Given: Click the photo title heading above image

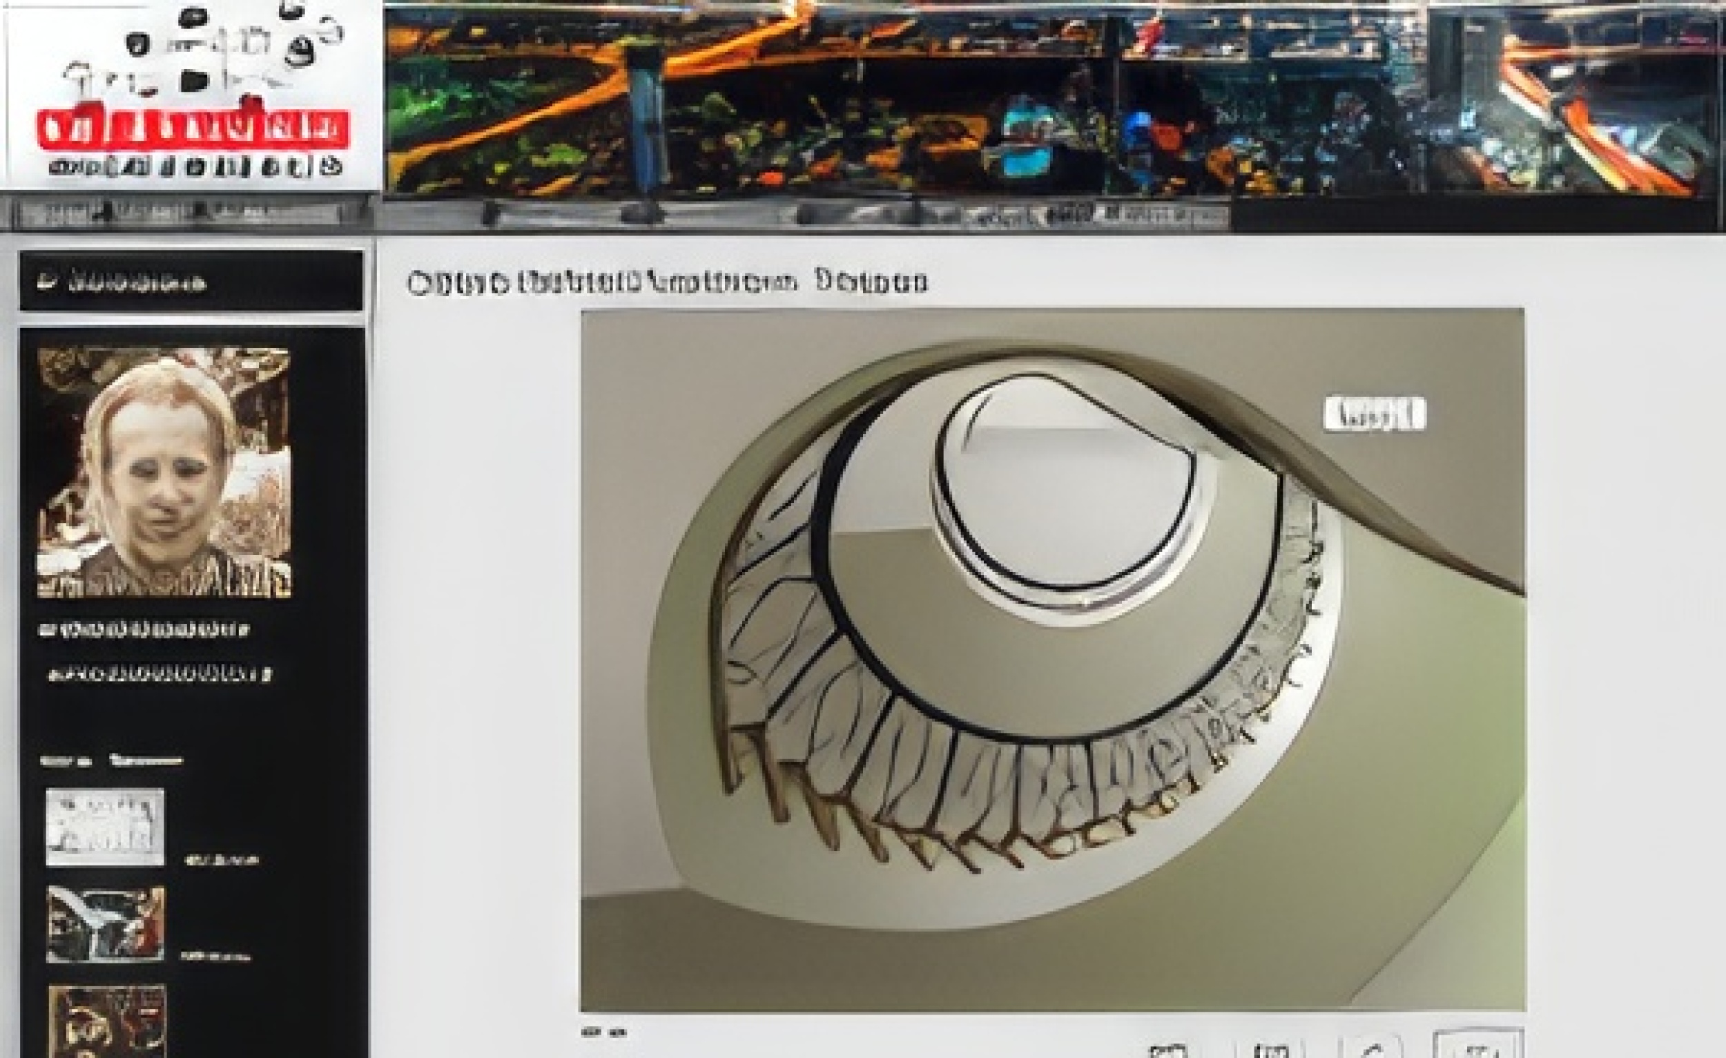Looking at the screenshot, I should 668,282.
